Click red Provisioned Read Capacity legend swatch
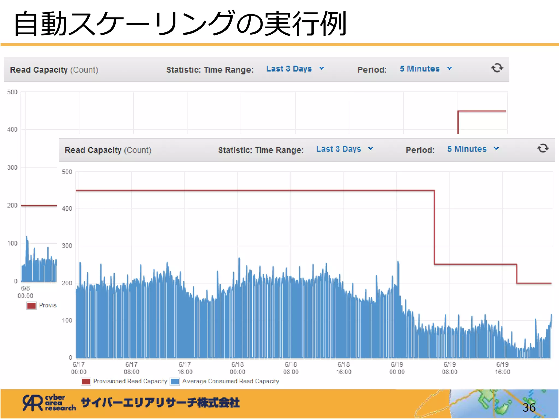This screenshot has height=419, width=559. [x=86, y=381]
